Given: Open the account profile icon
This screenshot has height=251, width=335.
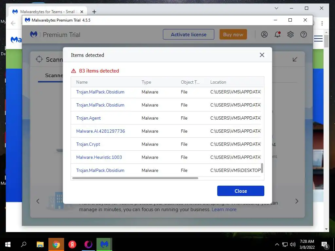Looking at the screenshot, I should pyautogui.click(x=264, y=34).
